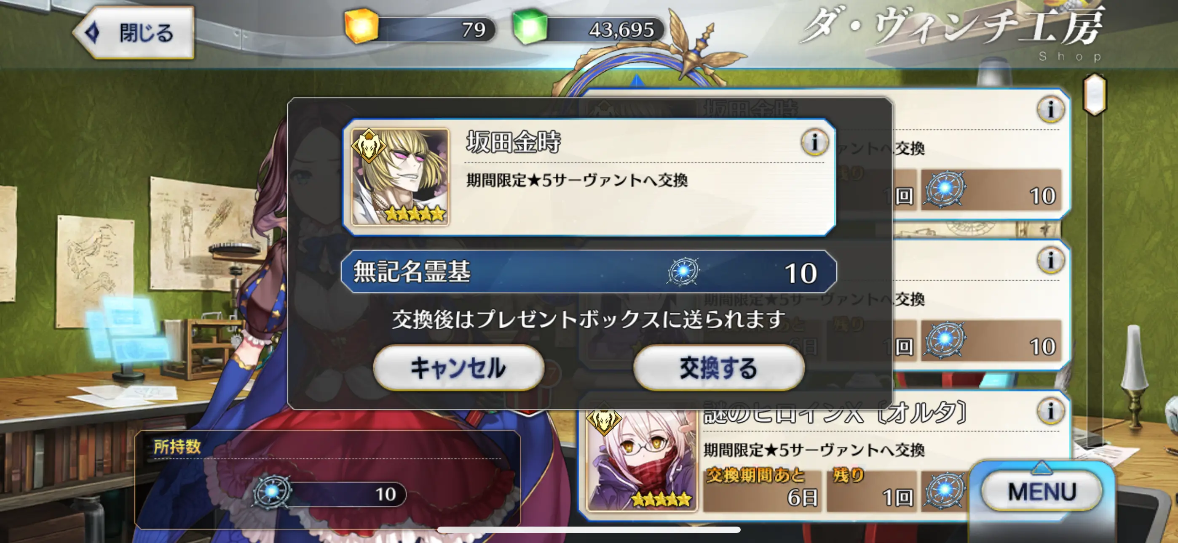Cancel the exchange with キャンセル button
Viewport: 1178px width, 543px height.
pos(458,367)
